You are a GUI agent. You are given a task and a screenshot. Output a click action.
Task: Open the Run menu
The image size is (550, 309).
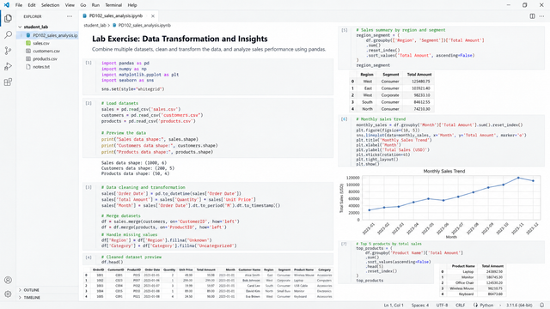point(95,5)
